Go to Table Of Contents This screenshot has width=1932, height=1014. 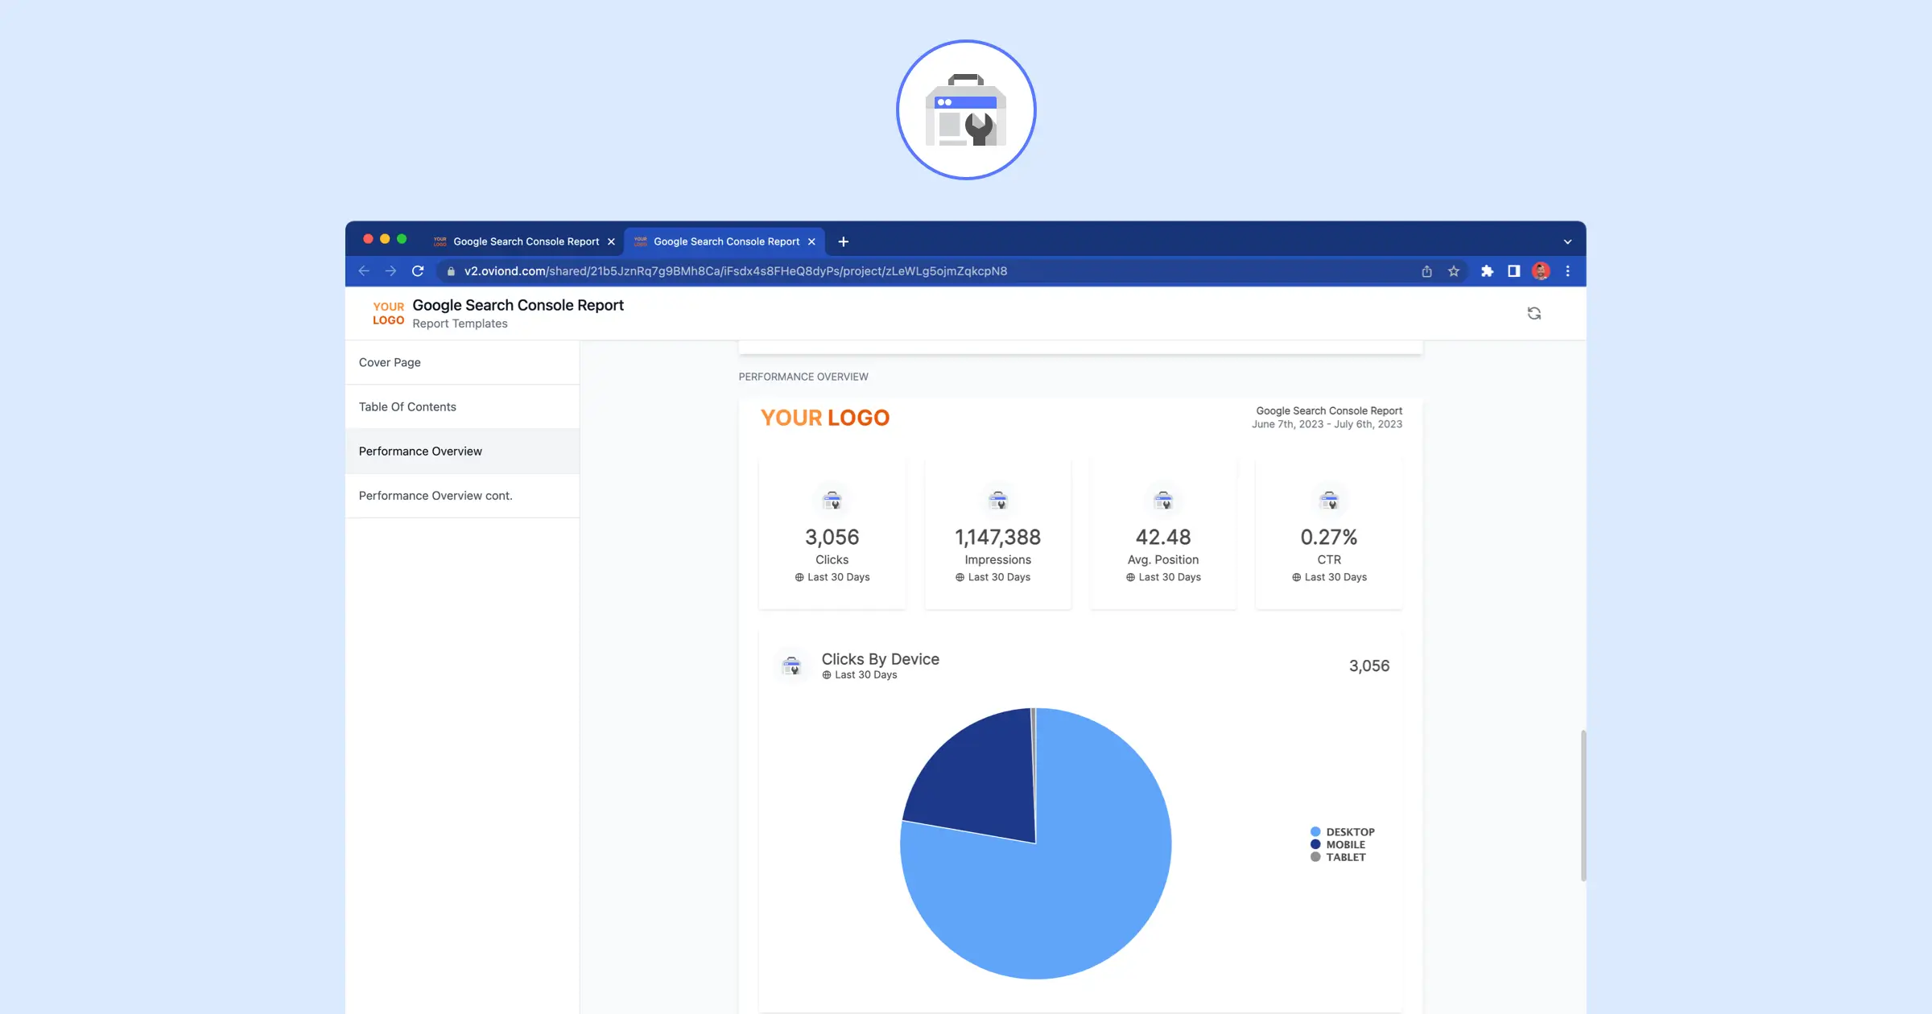coord(462,406)
